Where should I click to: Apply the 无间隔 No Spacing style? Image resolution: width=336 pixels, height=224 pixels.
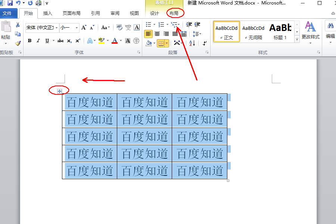[x=253, y=31]
